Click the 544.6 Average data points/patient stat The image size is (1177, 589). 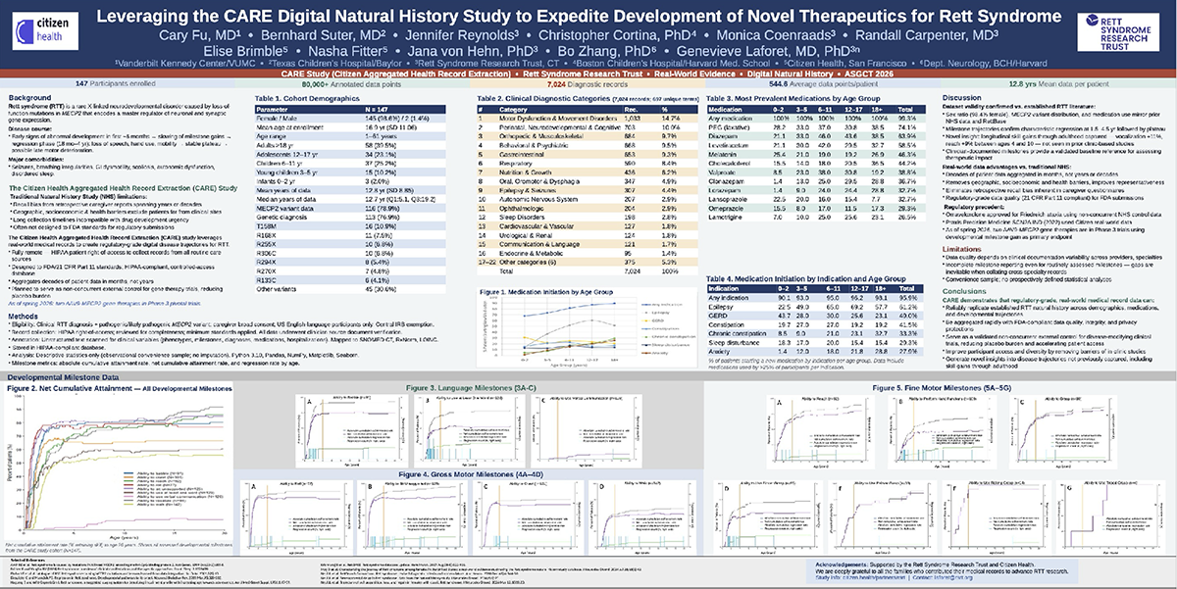click(822, 85)
